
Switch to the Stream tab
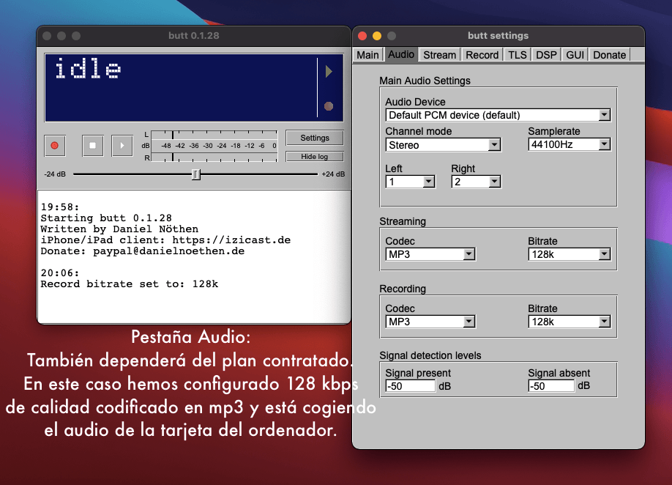click(438, 54)
